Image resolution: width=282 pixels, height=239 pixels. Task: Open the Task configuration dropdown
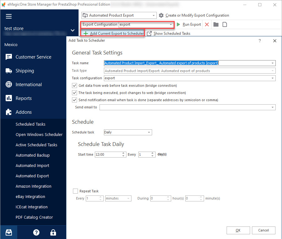point(273,78)
